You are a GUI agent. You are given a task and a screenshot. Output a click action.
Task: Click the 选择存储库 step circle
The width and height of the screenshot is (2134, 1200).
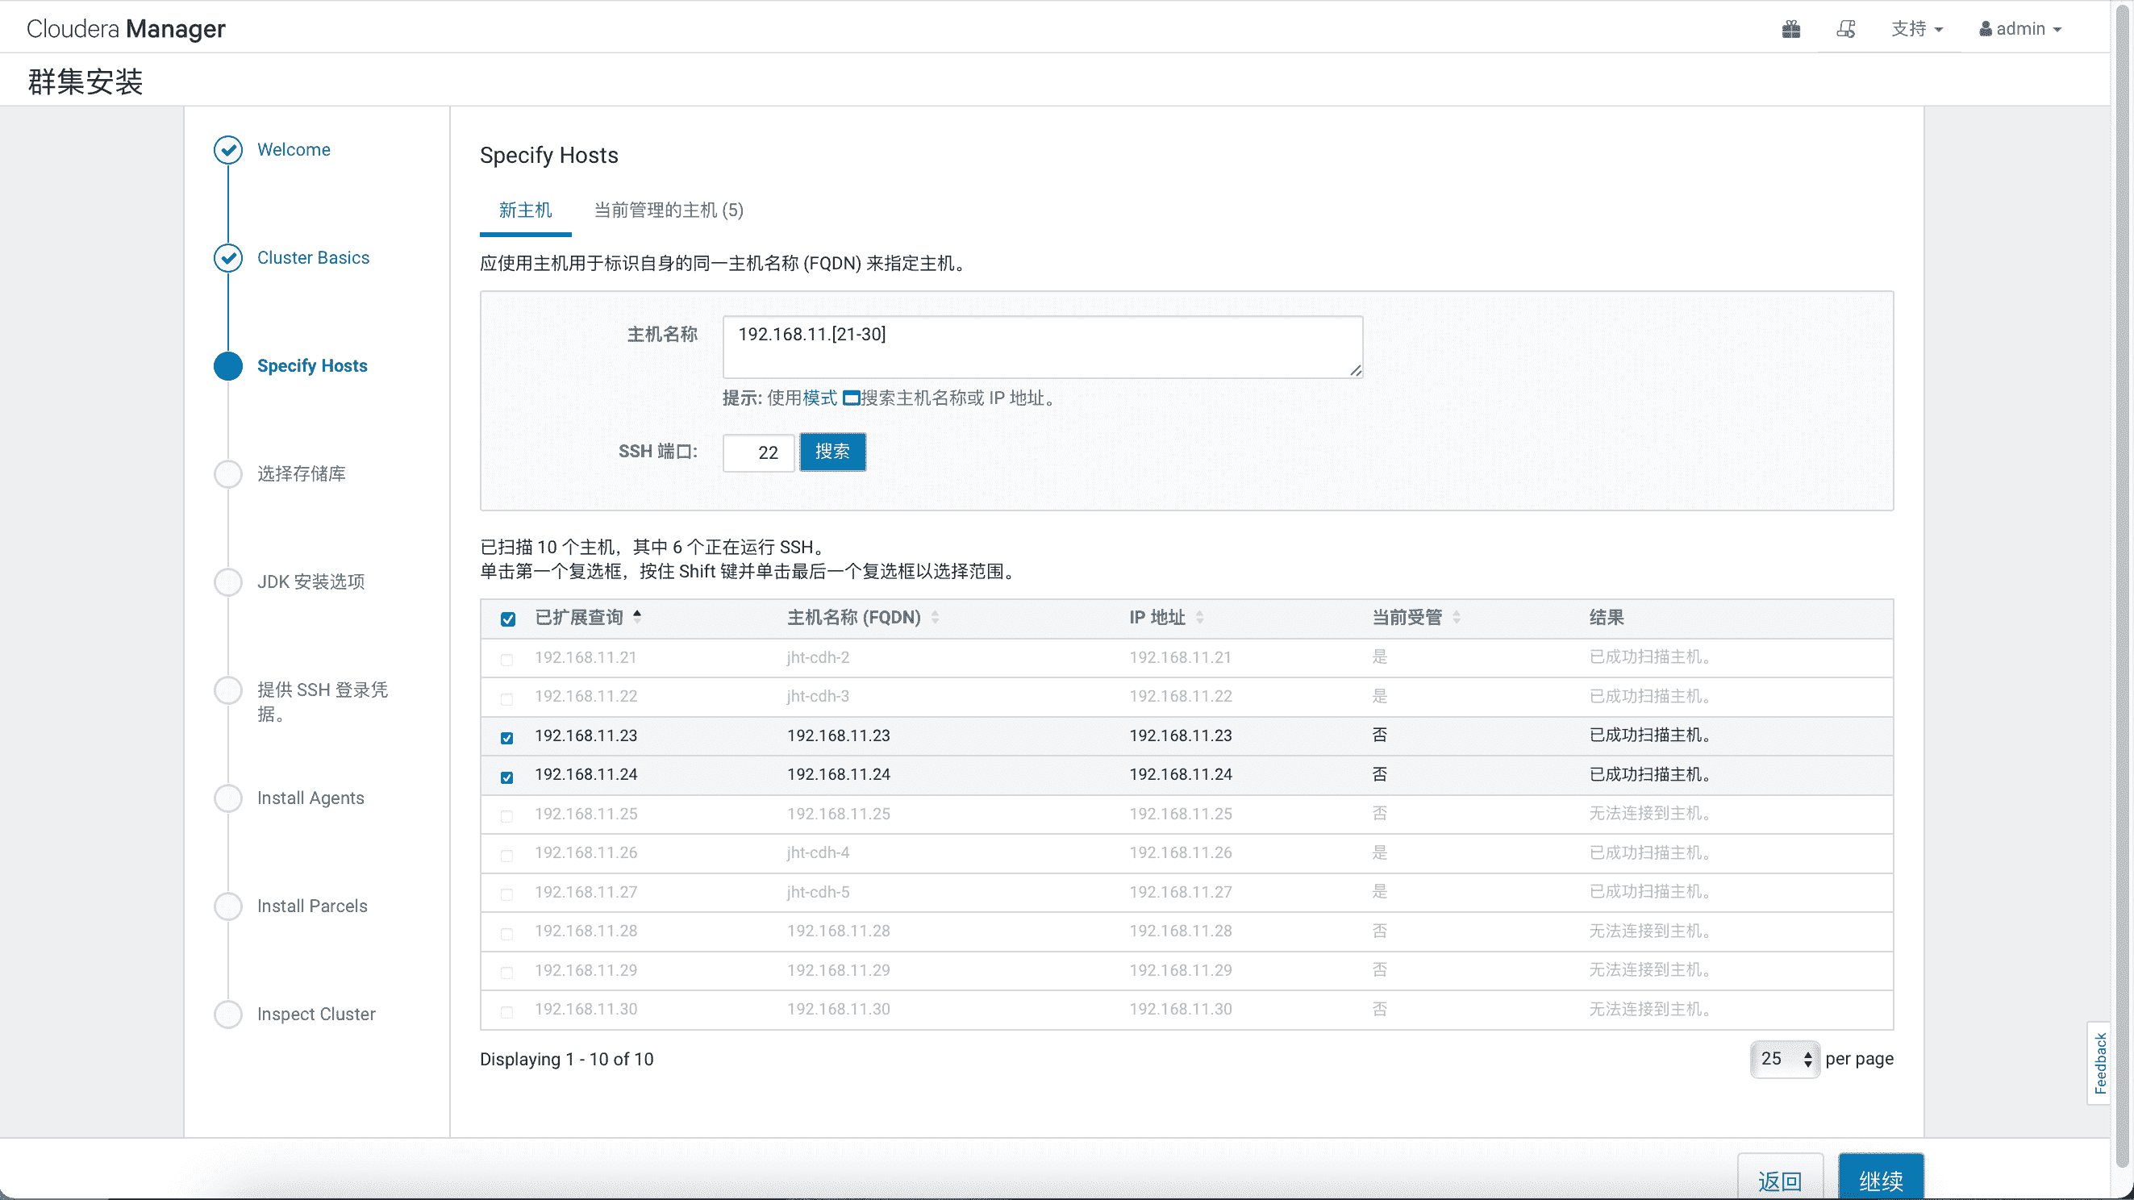[227, 473]
